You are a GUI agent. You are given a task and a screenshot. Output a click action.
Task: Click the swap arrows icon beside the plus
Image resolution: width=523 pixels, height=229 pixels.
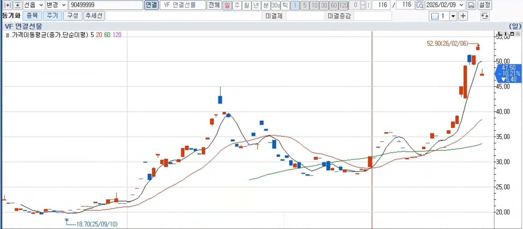485,16
